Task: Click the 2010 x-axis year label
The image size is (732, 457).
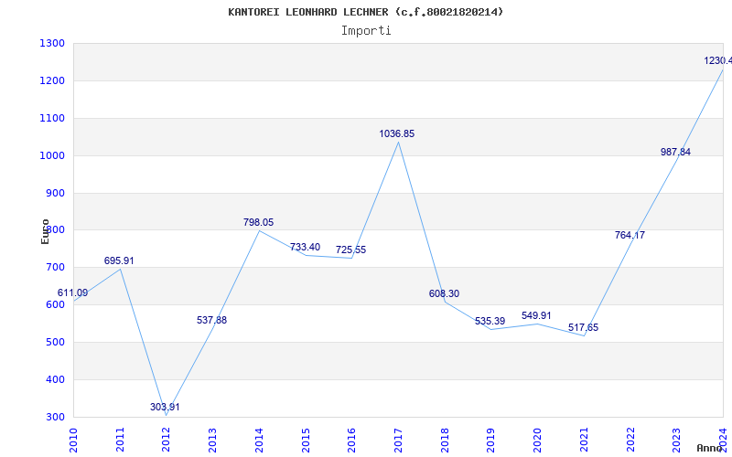Action: point(73,440)
